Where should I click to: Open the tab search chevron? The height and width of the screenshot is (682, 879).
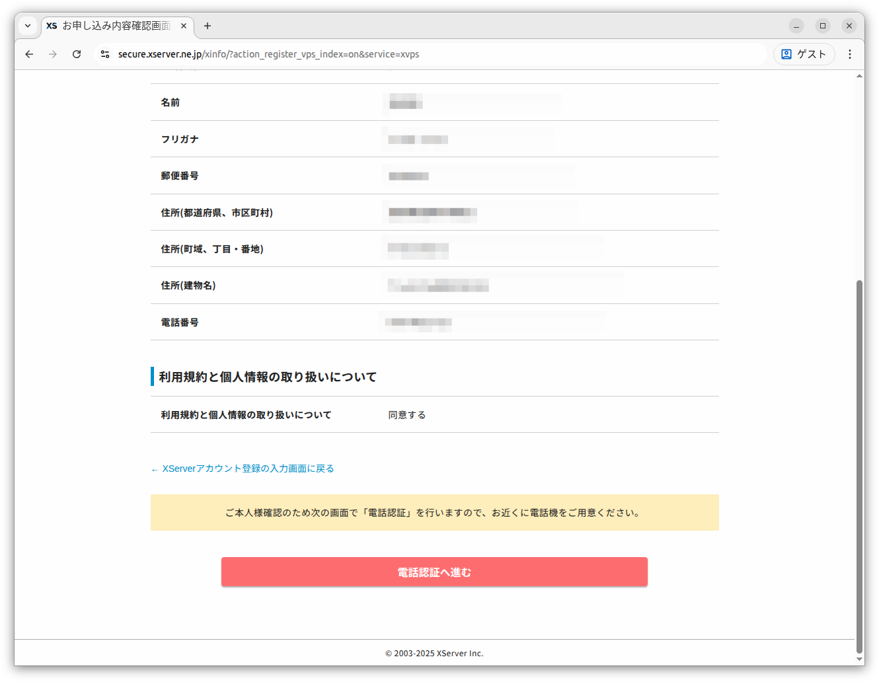pyautogui.click(x=27, y=26)
